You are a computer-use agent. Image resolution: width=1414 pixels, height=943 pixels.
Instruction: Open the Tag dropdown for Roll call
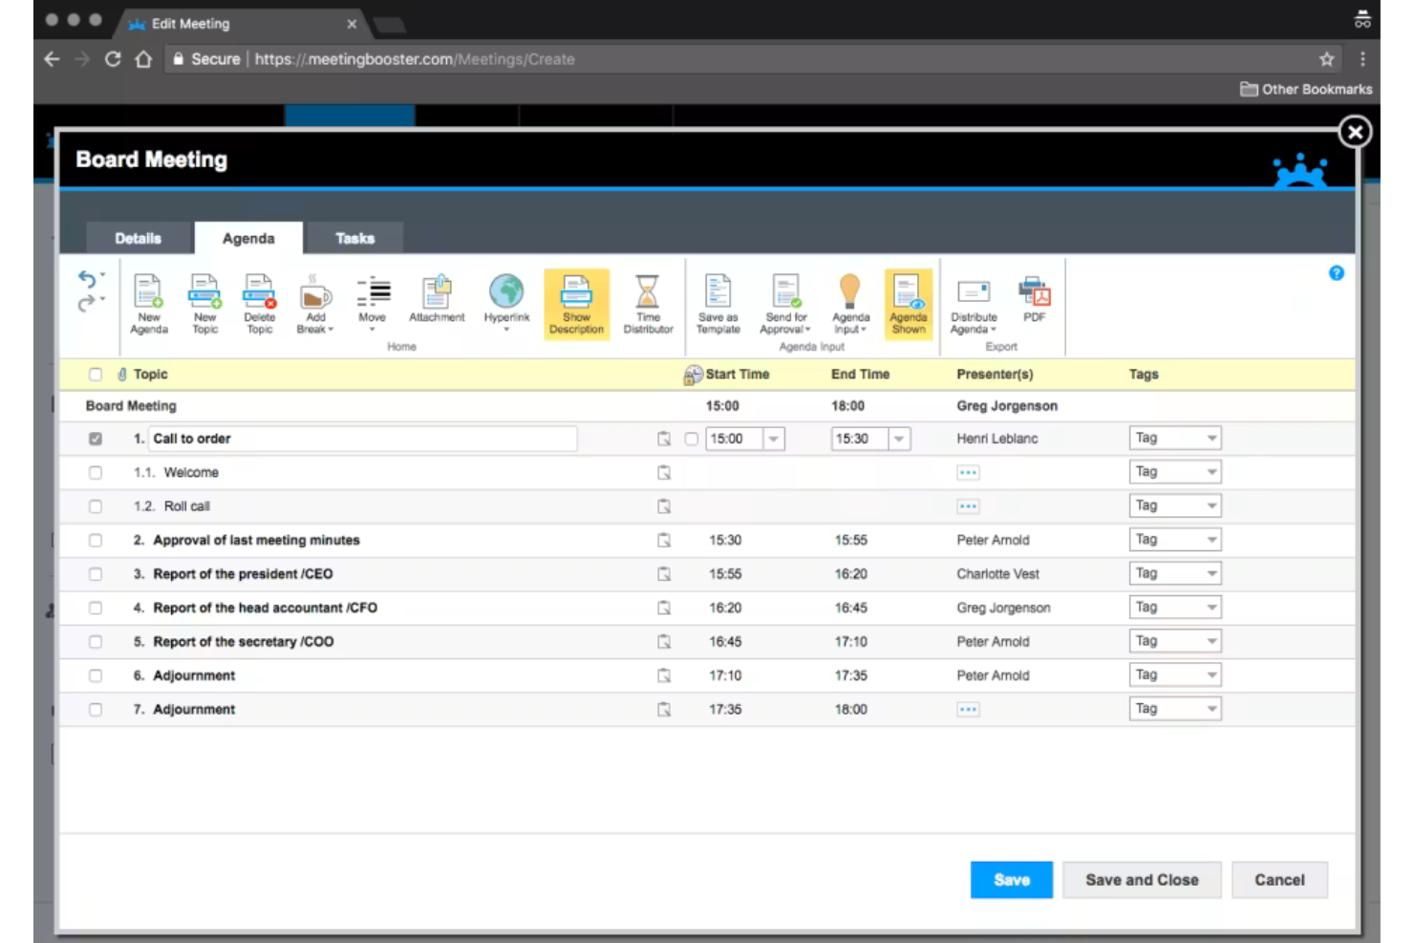pos(1175,505)
